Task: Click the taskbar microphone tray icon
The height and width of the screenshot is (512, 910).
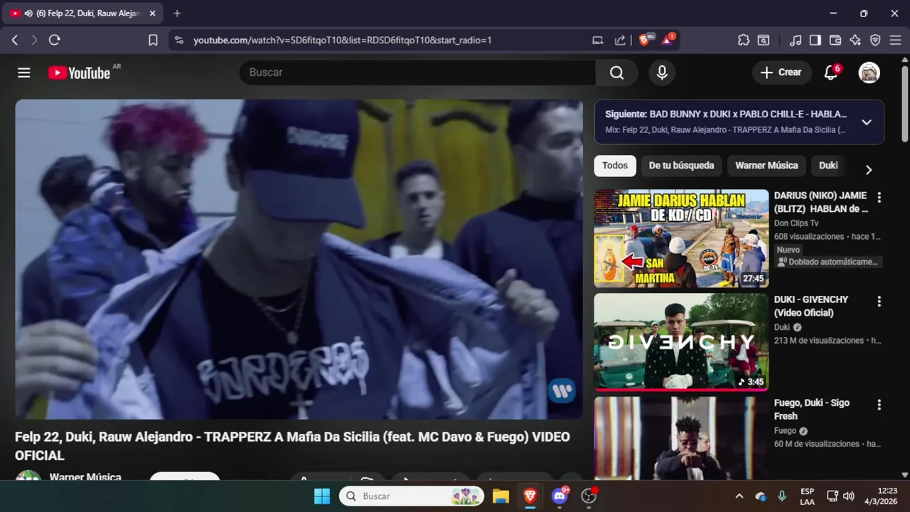Action: click(782, 496)
